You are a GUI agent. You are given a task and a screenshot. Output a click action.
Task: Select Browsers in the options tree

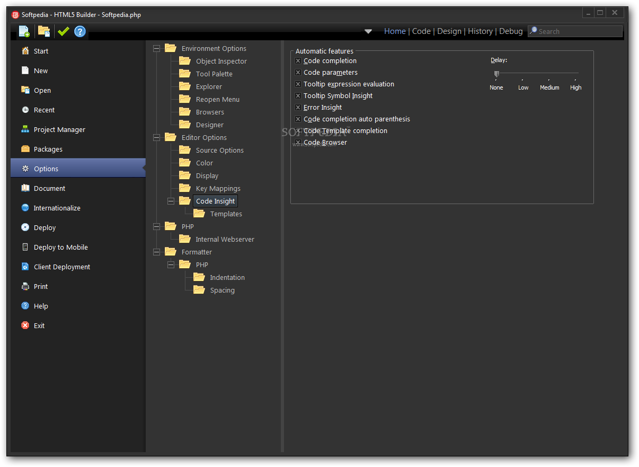[x=210, y=112]
